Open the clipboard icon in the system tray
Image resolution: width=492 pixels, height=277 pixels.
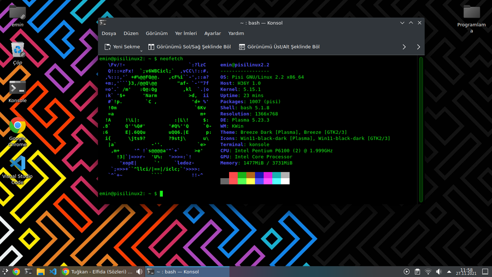tap(417, 272)
